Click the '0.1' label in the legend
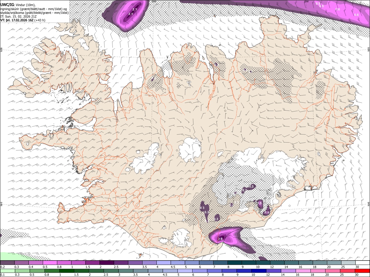370x277 pixels. coord(3,275)
